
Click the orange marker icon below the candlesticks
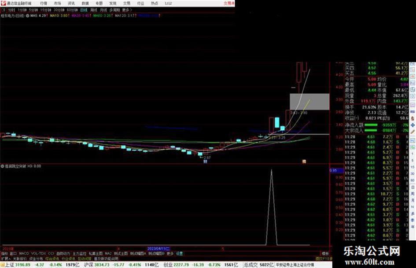(304, 162)
